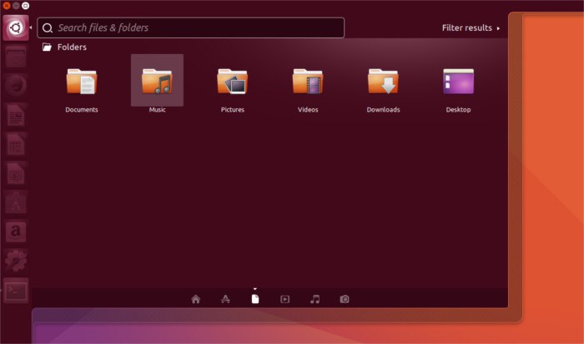This screenshot has width=584, height=344.
Task: Open Ubuntu Software from launcher
Action: click(x=16, y=202)
